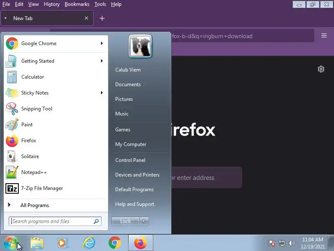The height and width of the screenshot is (251, 334).
Task: Expand Google Chrome jump list arrow
Action: coord(102,44)
